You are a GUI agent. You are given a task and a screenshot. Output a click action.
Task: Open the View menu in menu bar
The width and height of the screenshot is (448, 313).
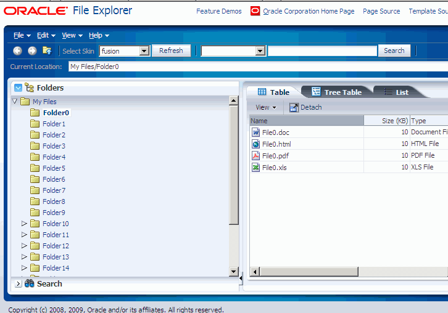[72, 35]
